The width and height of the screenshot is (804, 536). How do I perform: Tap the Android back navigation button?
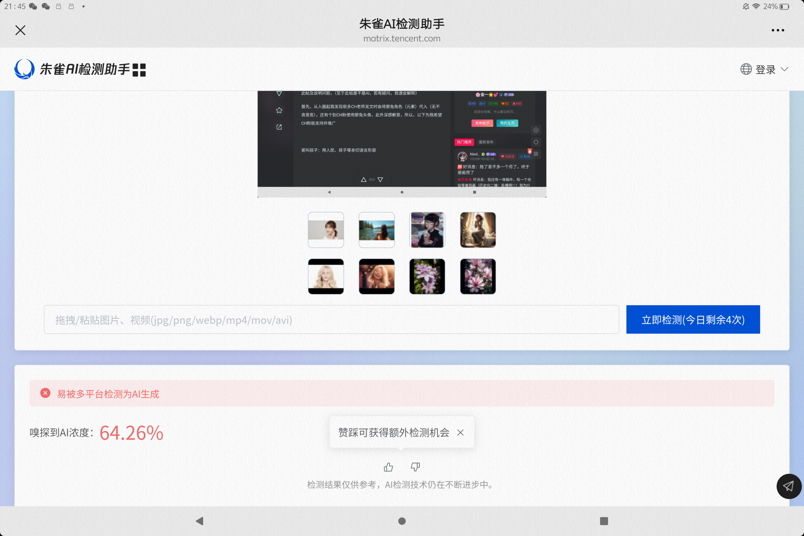tap(200, 521)
